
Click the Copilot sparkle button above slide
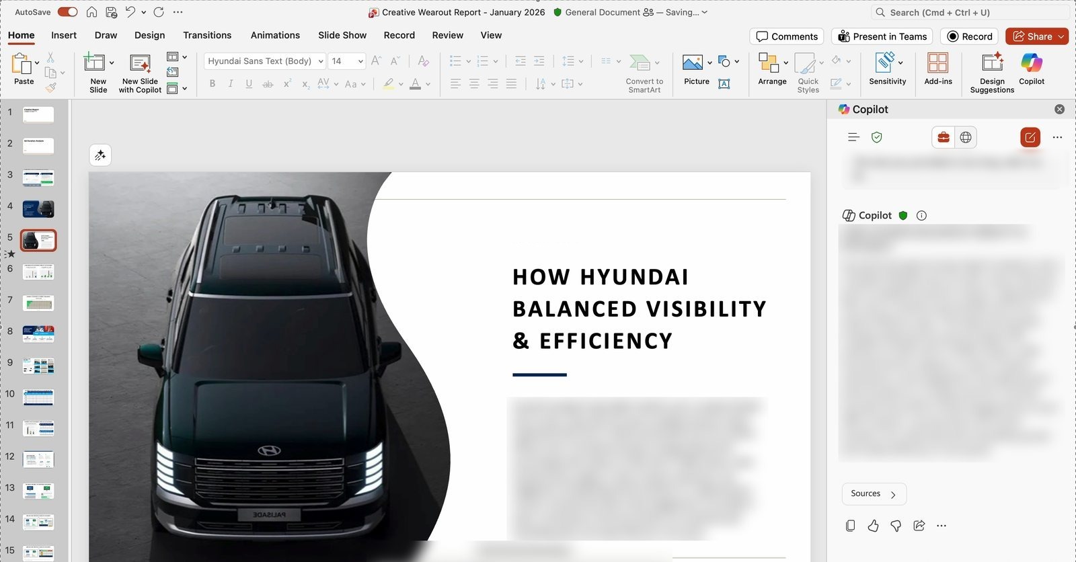point(100,155)
